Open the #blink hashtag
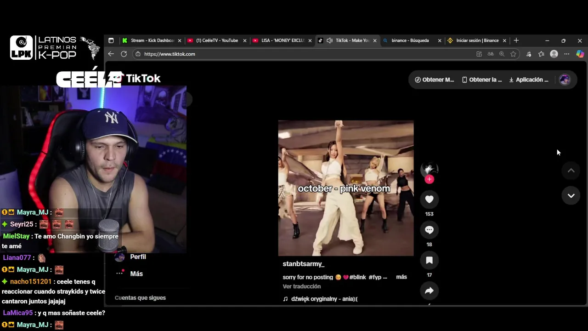The image size is (588, 331). [x=357, y=277]
